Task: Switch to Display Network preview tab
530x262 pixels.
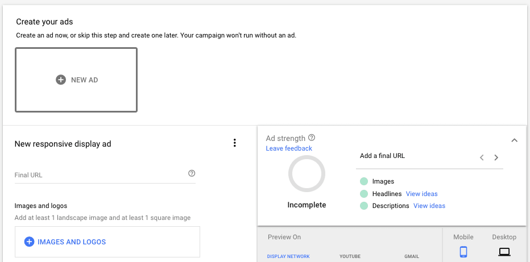Action: pyautogui.click(x=288, y=256)
